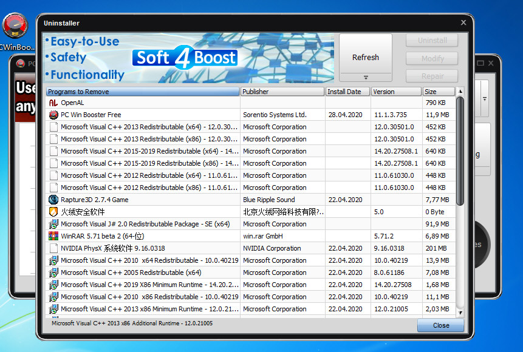Open the PCWinBooster desktop shortcut icon

pyautogui.click(x=15, y=26)
